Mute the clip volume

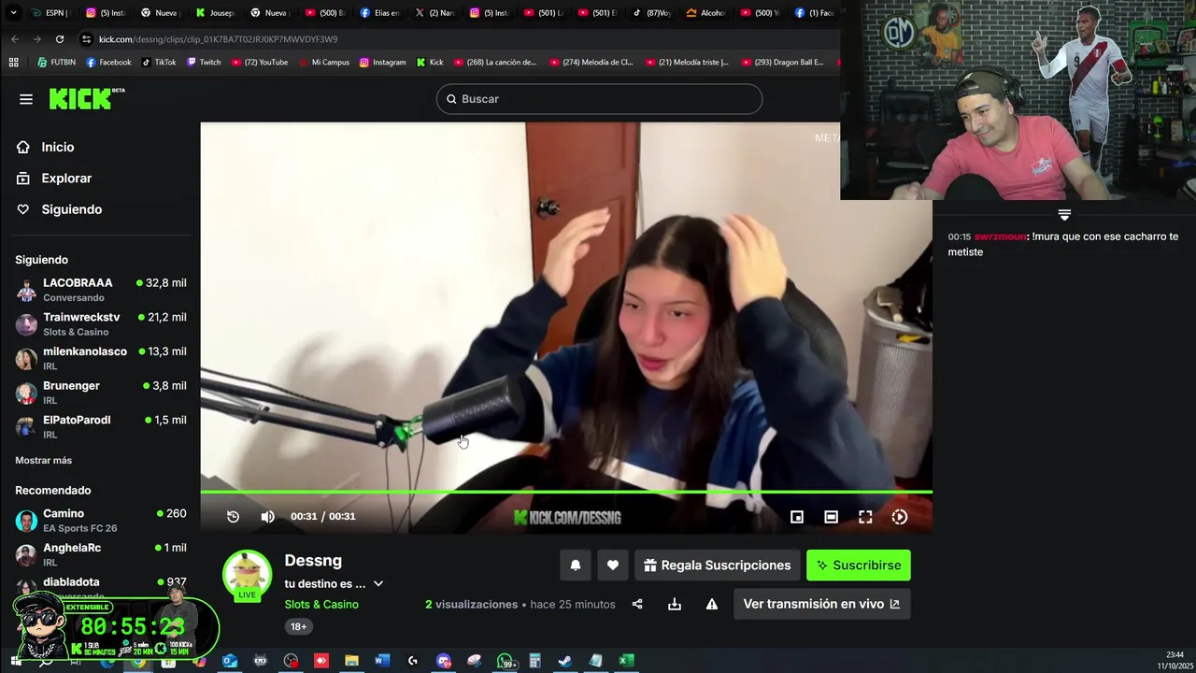[267, 517]
